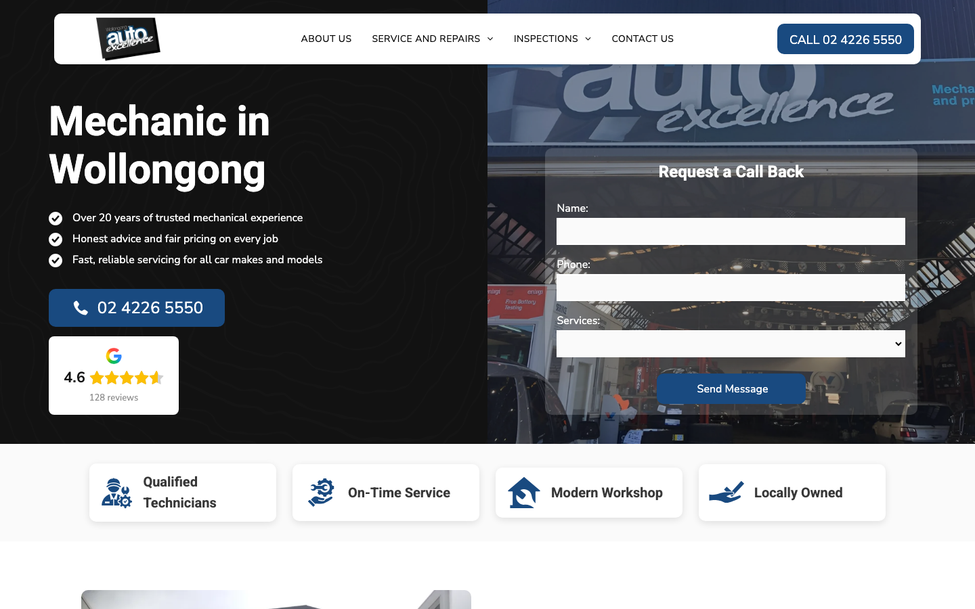Click the Qualified Technicians mechanic icon
975x609 pixels.
tap(116, 493)
